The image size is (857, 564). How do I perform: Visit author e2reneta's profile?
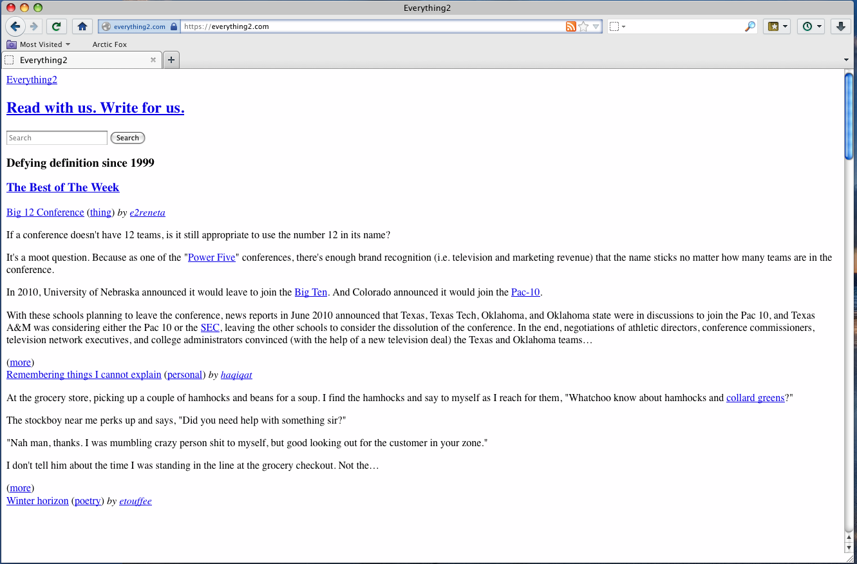pos(147,212)
